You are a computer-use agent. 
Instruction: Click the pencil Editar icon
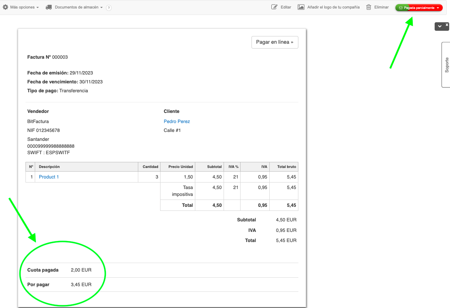tap(275, 7)
